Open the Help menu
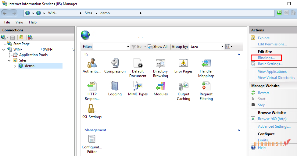 point(33,22)
